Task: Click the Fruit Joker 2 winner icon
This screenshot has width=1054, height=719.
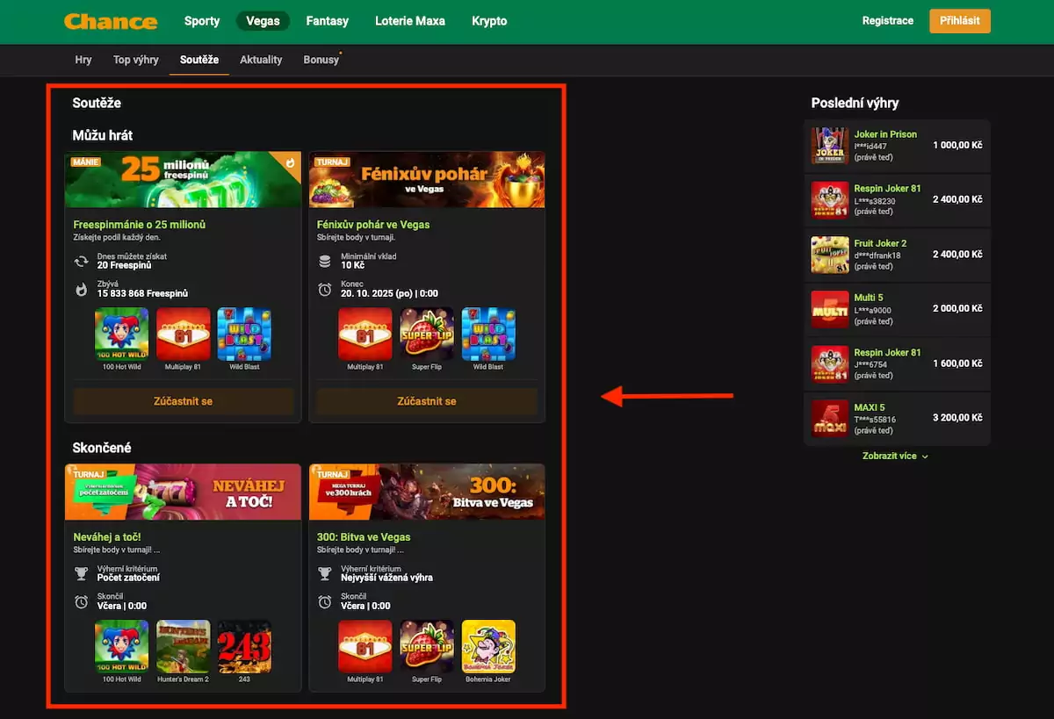Action: point(829,255)
